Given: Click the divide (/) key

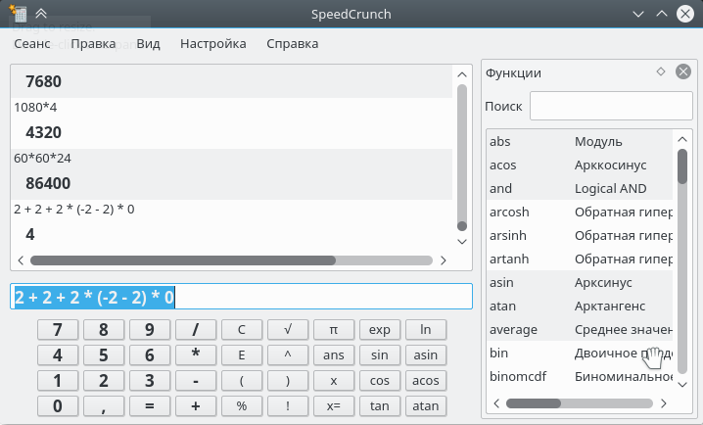Looking at the screenshot, I should pos(196,329).
